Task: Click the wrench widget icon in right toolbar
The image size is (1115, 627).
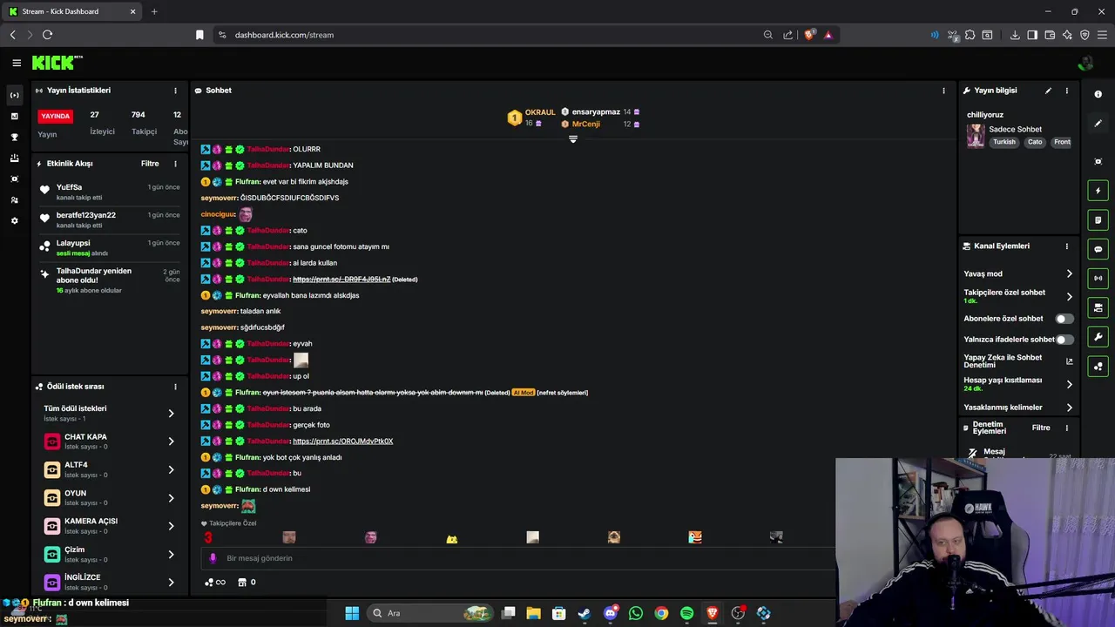Action: [1098, 337]
